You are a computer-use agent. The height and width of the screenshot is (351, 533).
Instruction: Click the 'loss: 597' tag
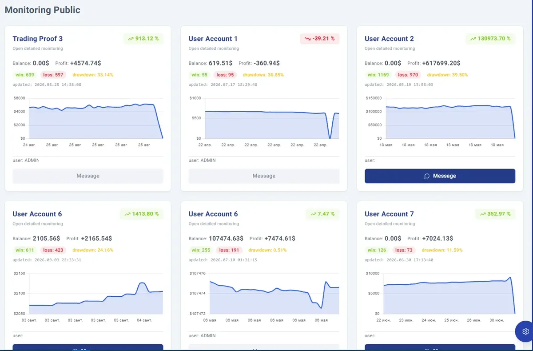click(54, 75)
